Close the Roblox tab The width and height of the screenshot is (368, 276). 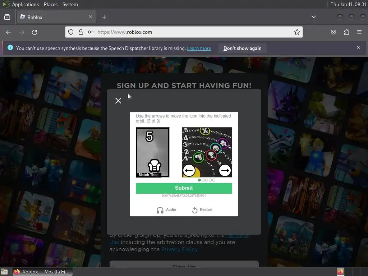(x=91, y=17)
